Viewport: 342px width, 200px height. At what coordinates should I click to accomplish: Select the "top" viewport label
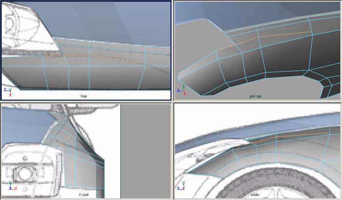(84, 96)
